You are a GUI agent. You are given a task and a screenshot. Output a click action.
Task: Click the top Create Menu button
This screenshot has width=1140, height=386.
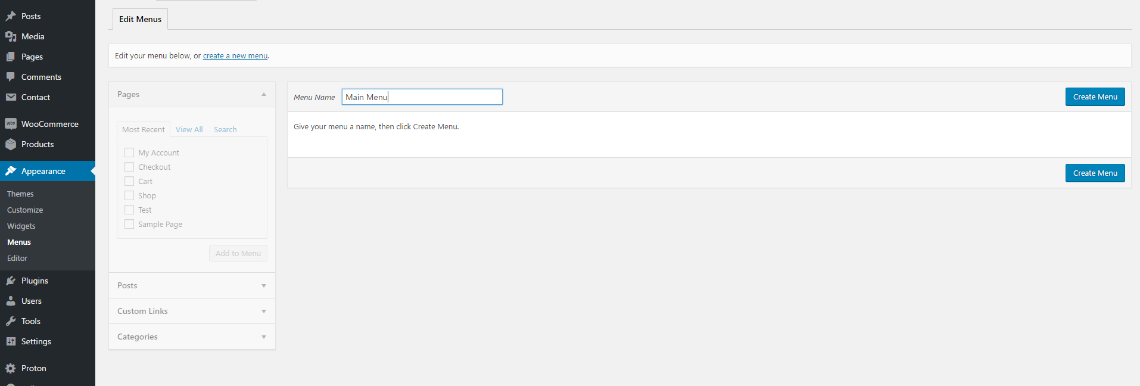point(1095,97)
